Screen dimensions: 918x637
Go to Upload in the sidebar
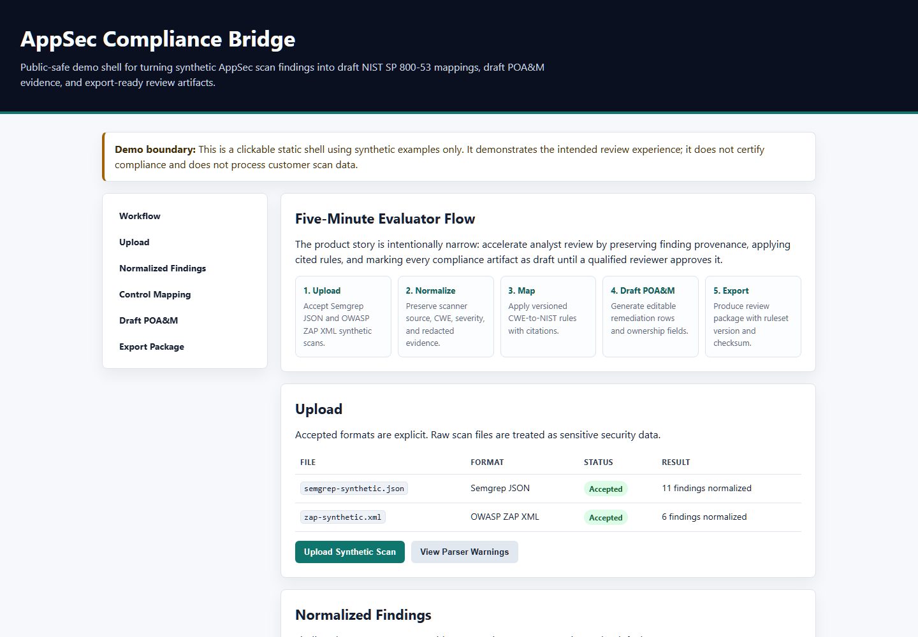134,242
